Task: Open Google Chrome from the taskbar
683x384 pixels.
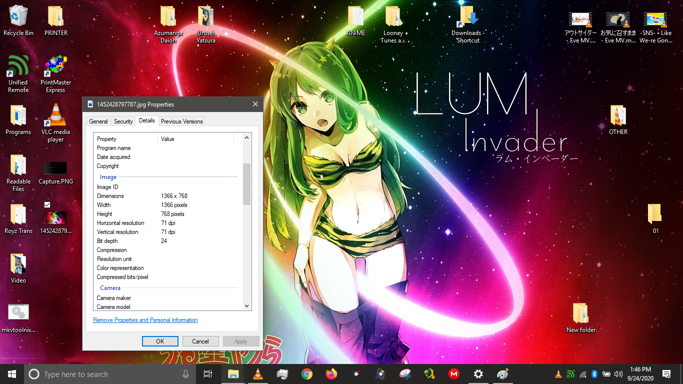Action: (x=307, y=374)
